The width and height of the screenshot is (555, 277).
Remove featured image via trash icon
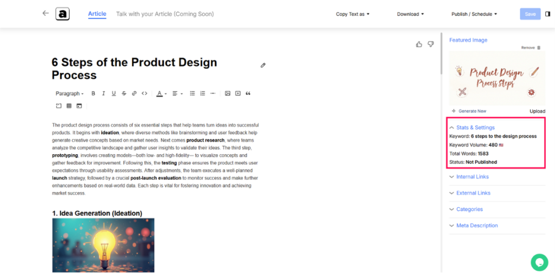coord(539,48)
